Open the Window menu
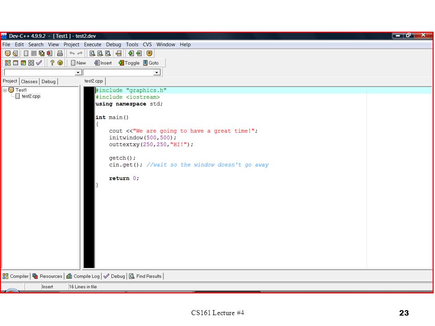Image resolution: width=435 pixels, height=326 pixels. click(x=166, y=44)
